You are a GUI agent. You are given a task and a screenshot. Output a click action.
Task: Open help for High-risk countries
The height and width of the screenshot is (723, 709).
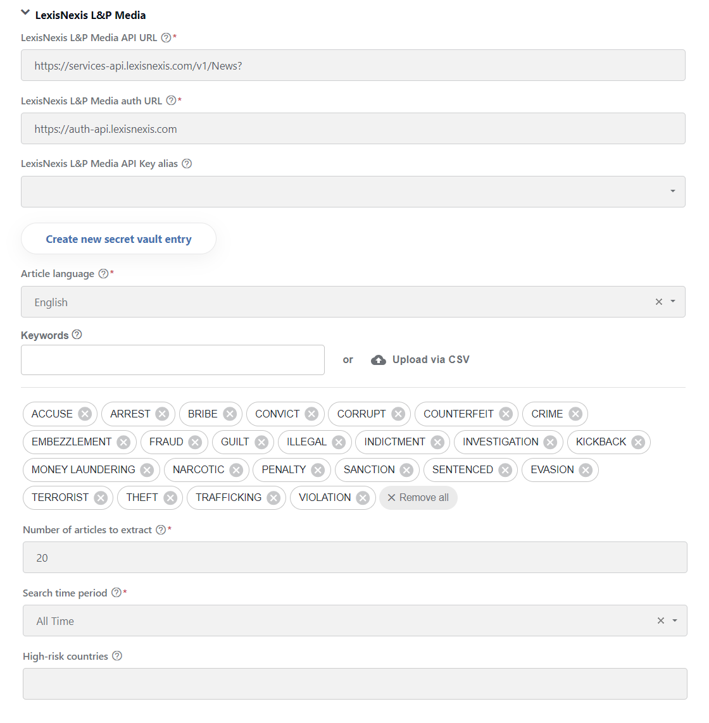(x=117, y=656)
